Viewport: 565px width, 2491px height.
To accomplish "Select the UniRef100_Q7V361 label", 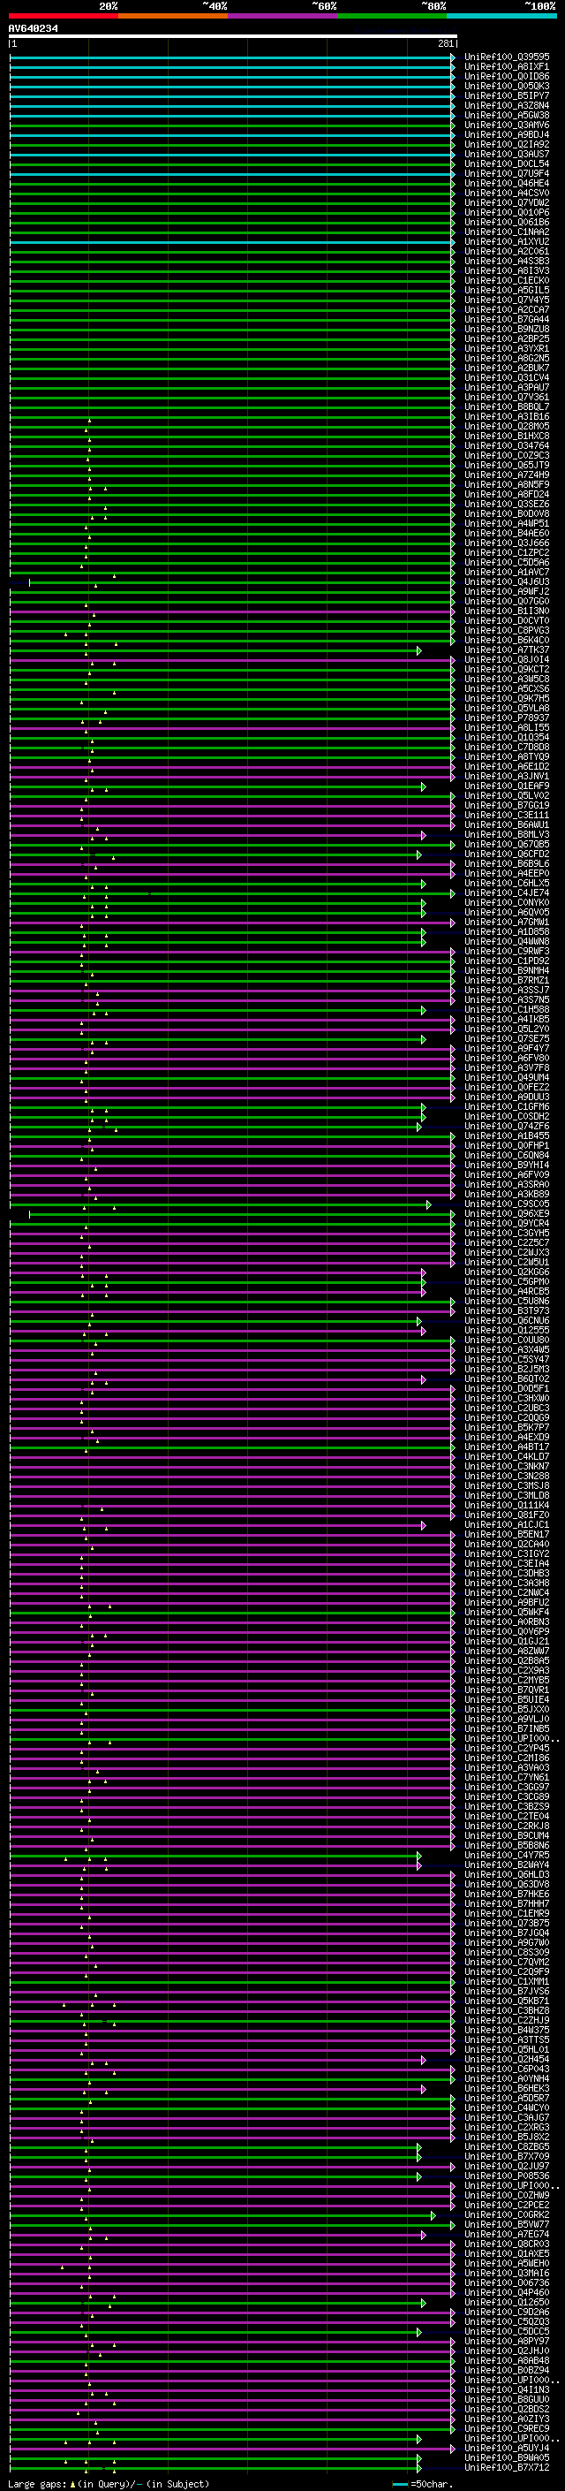I will (506, 398).
